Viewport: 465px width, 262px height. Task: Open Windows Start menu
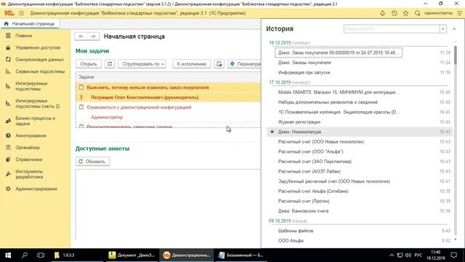8,255
